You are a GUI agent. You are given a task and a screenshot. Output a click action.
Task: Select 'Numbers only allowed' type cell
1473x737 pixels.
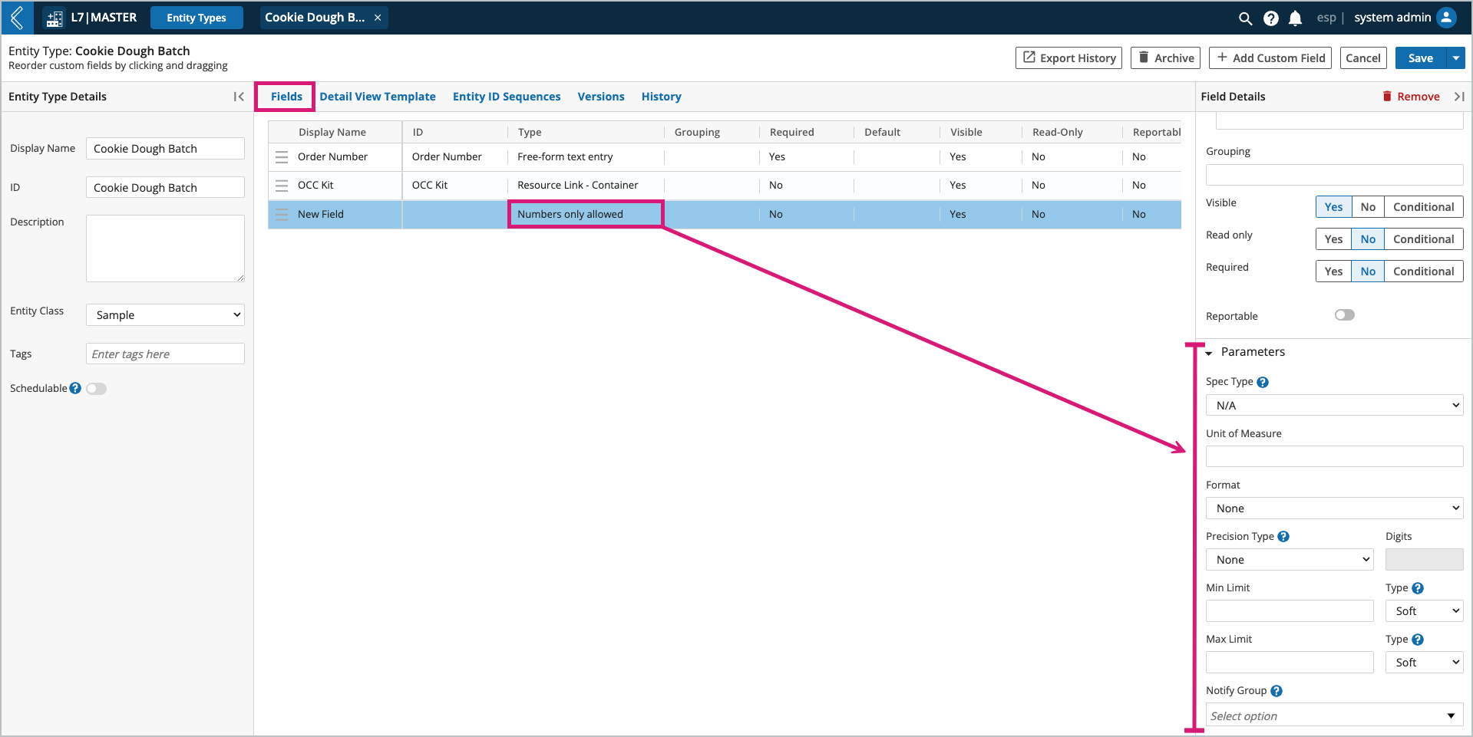click(586, 215)
